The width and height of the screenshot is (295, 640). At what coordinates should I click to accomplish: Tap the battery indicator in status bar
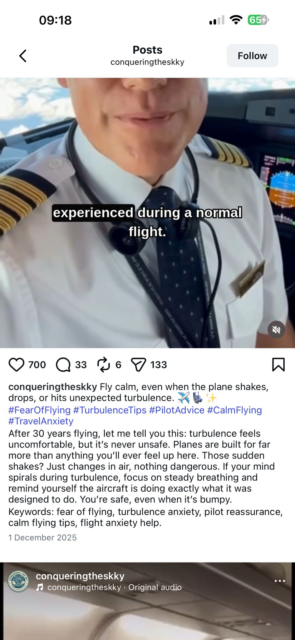[258, 20]
